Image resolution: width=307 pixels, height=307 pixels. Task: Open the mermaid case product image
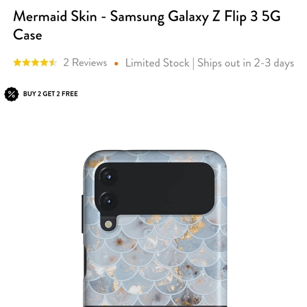click(x=155, y=229)
